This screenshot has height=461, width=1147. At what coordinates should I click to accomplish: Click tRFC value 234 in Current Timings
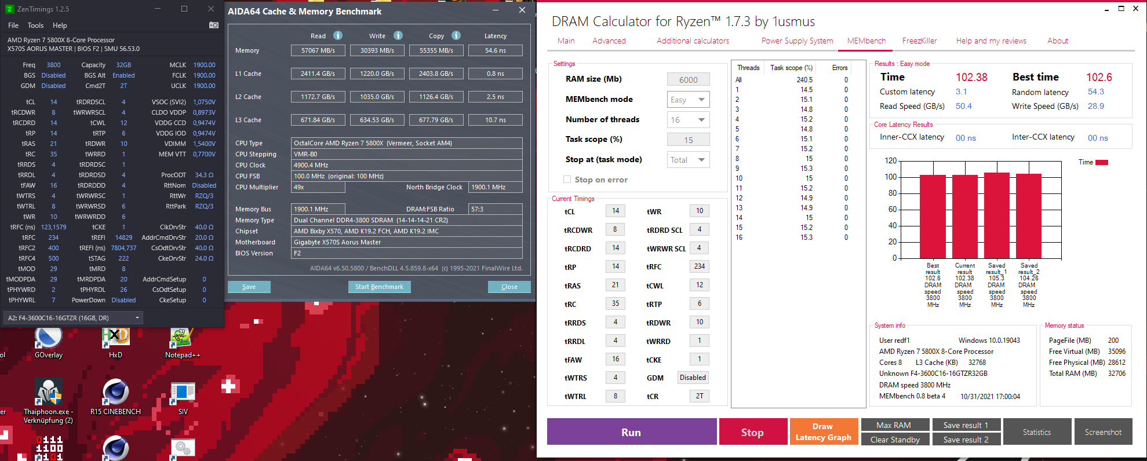point(700,266)
